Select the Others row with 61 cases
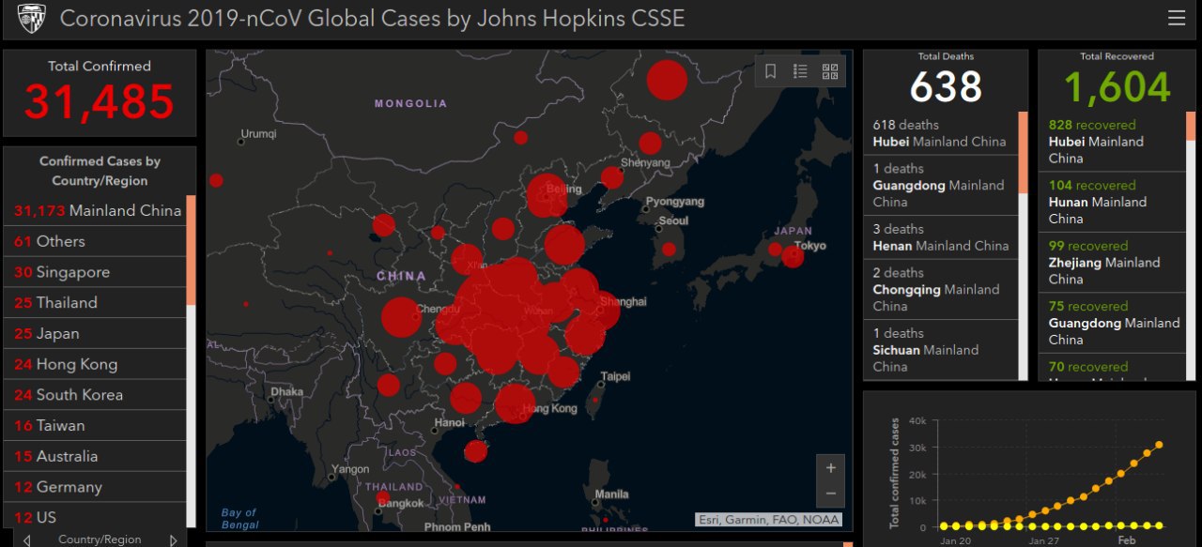 click(x=95, y=241)
